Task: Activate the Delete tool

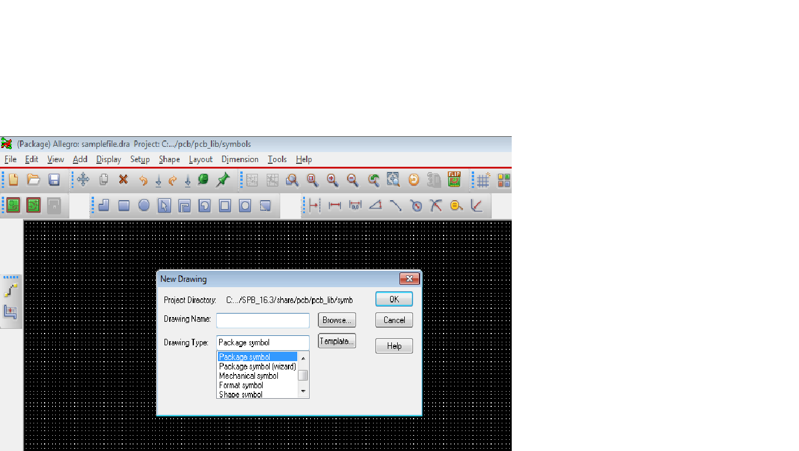Action: coord(123,179)
